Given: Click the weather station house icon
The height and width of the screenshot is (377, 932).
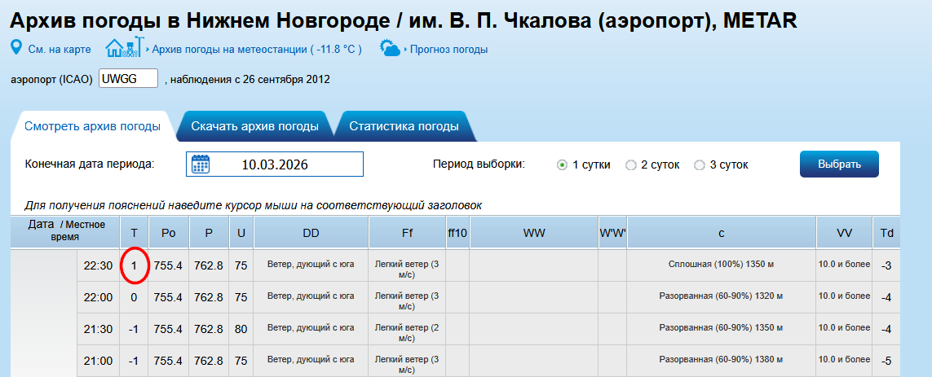Looking at the screenshot, I should point(125,48).
